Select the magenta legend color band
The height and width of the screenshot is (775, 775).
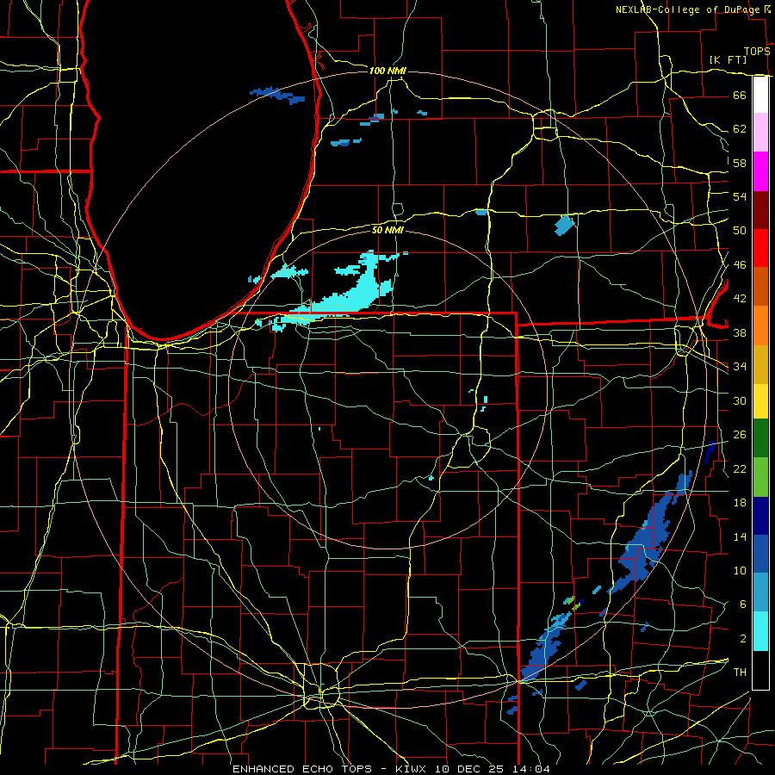click(x=760, y=171)
